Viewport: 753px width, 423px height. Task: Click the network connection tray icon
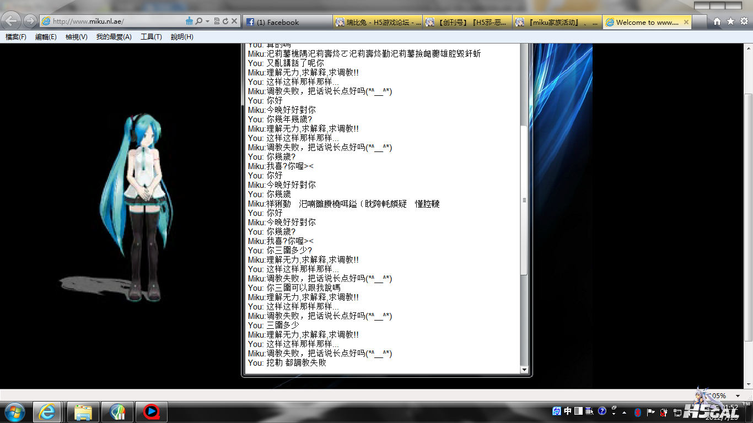(676, 412)
